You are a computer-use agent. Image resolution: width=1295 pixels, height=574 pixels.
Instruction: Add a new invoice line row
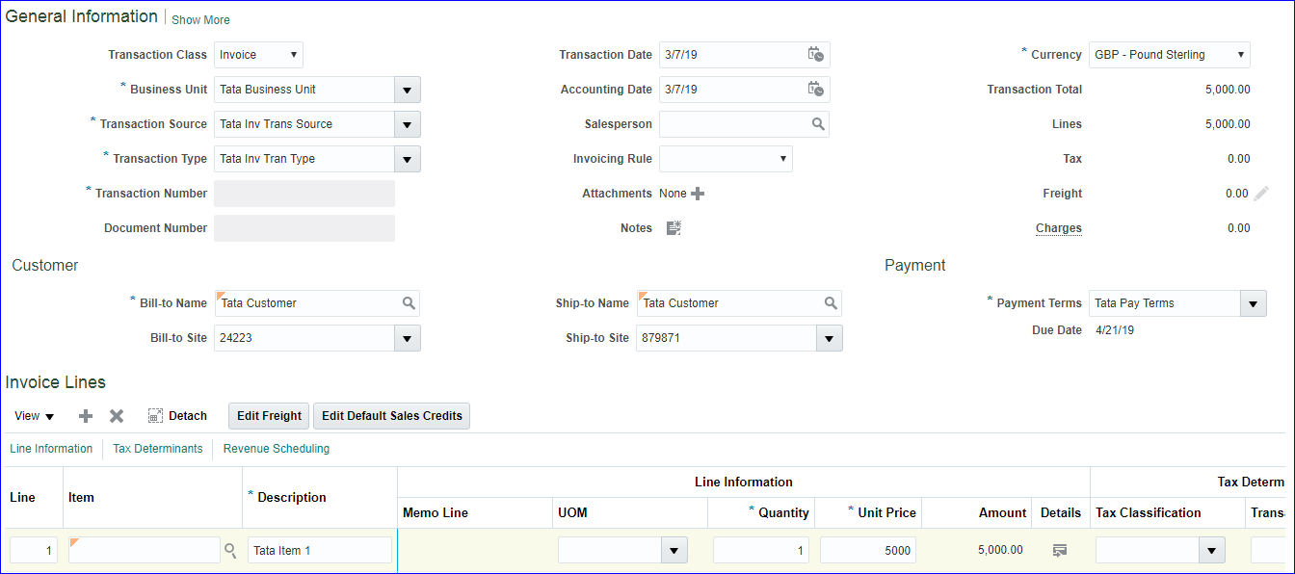86,416
